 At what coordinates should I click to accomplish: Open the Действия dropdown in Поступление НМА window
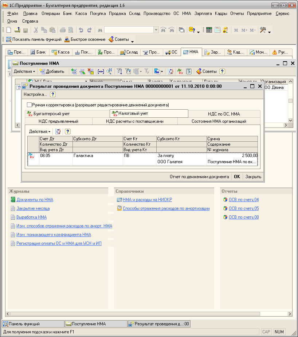[x=24, y=71]
